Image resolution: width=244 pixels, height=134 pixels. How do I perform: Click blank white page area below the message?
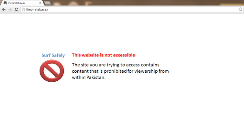pyautogui.click(x=122, y=109)
